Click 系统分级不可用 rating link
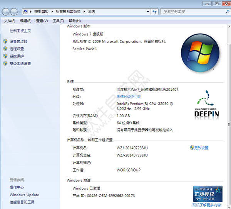231x209 pixels. pyautogui.click(x=129, y=97)
